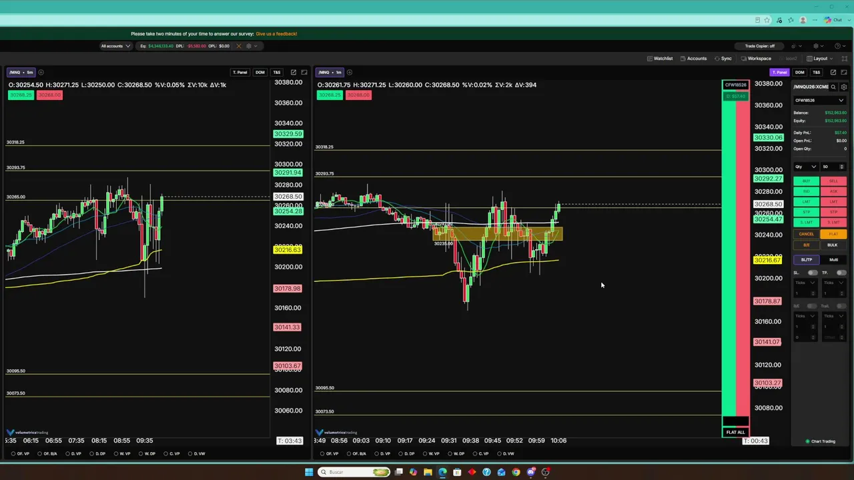This screenshot has height=480, width=854.
Task: Open DOM on right chart
Action: 799,72
